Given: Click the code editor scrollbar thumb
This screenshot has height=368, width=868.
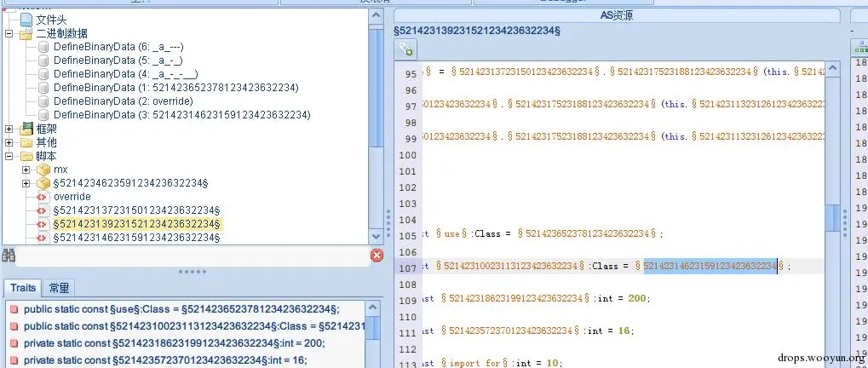Looking at the screenshot, I should 832,218.
